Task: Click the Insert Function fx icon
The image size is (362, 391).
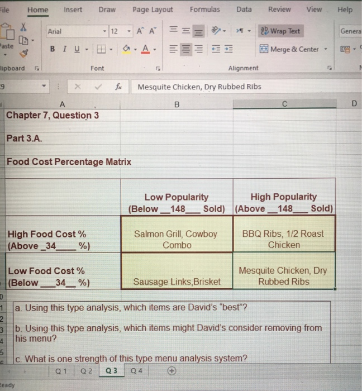Action: click(118, 87)
